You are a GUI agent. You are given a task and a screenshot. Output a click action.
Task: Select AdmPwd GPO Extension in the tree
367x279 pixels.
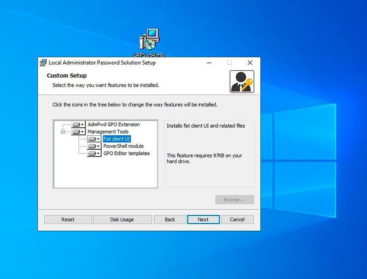coord(114,124)
